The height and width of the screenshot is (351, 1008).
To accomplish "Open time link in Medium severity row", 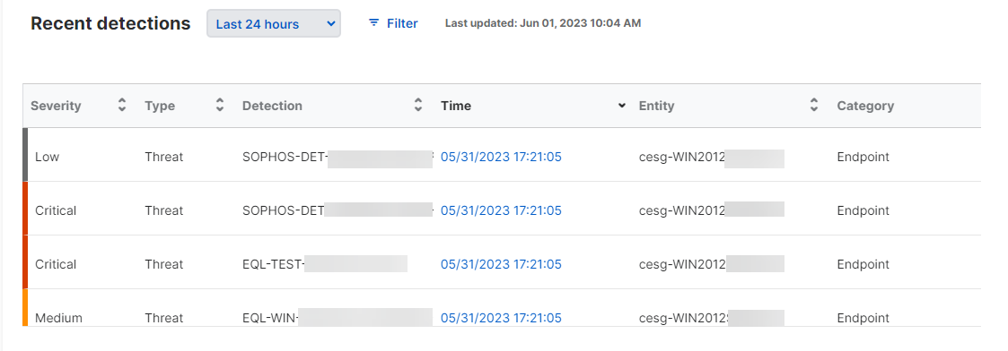I will coord(502,318).
